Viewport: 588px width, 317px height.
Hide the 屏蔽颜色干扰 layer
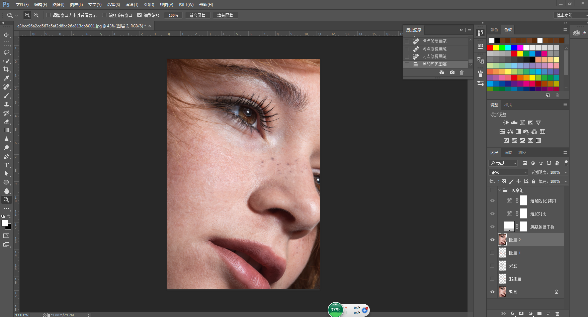(x=492, y=227)
